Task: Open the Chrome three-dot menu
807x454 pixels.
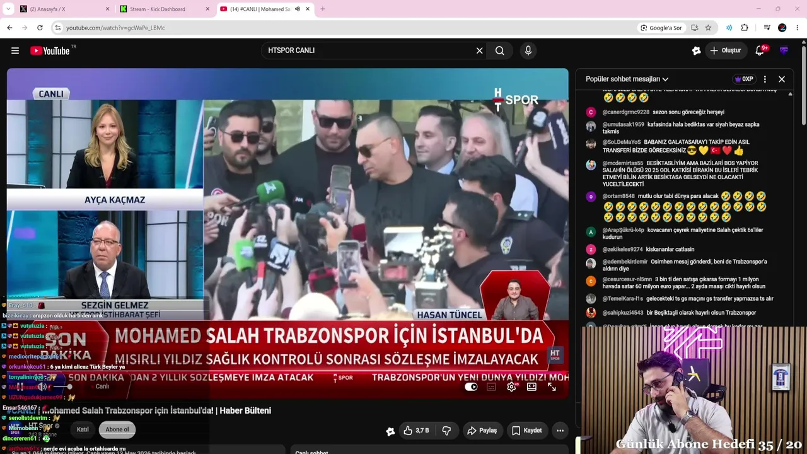Action: coord(798,28)
